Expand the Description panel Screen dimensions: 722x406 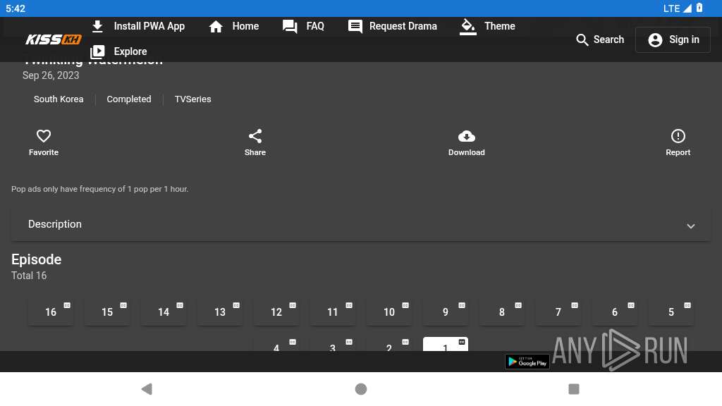[x=361, y=225]
